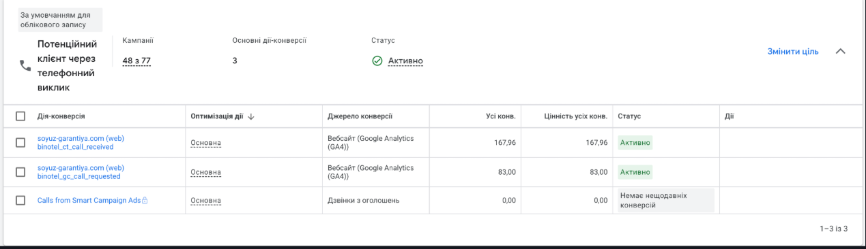This screenshot has height=249, width=866.
Task: Open the binotel_gc_call_requested conversion action
Action: pyautogui.click(x=81, y=172)
